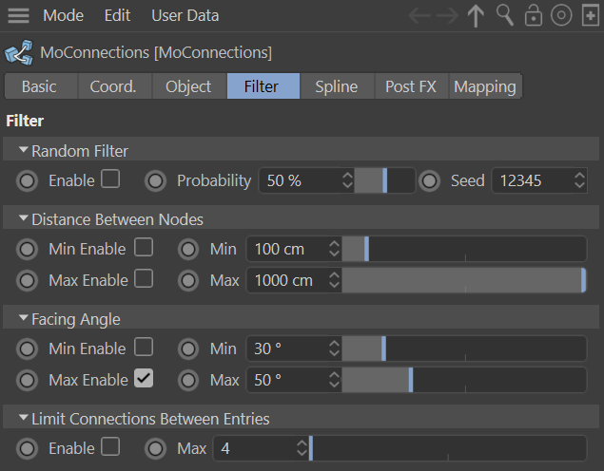The image size is (604, 471).
Task: Click the back arrow navigation icon
Action: tap(419, 16)
